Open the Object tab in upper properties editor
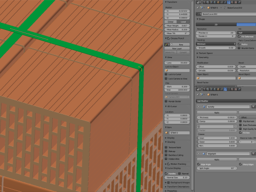This screenshot has height=192, width=256. point(218,2)
